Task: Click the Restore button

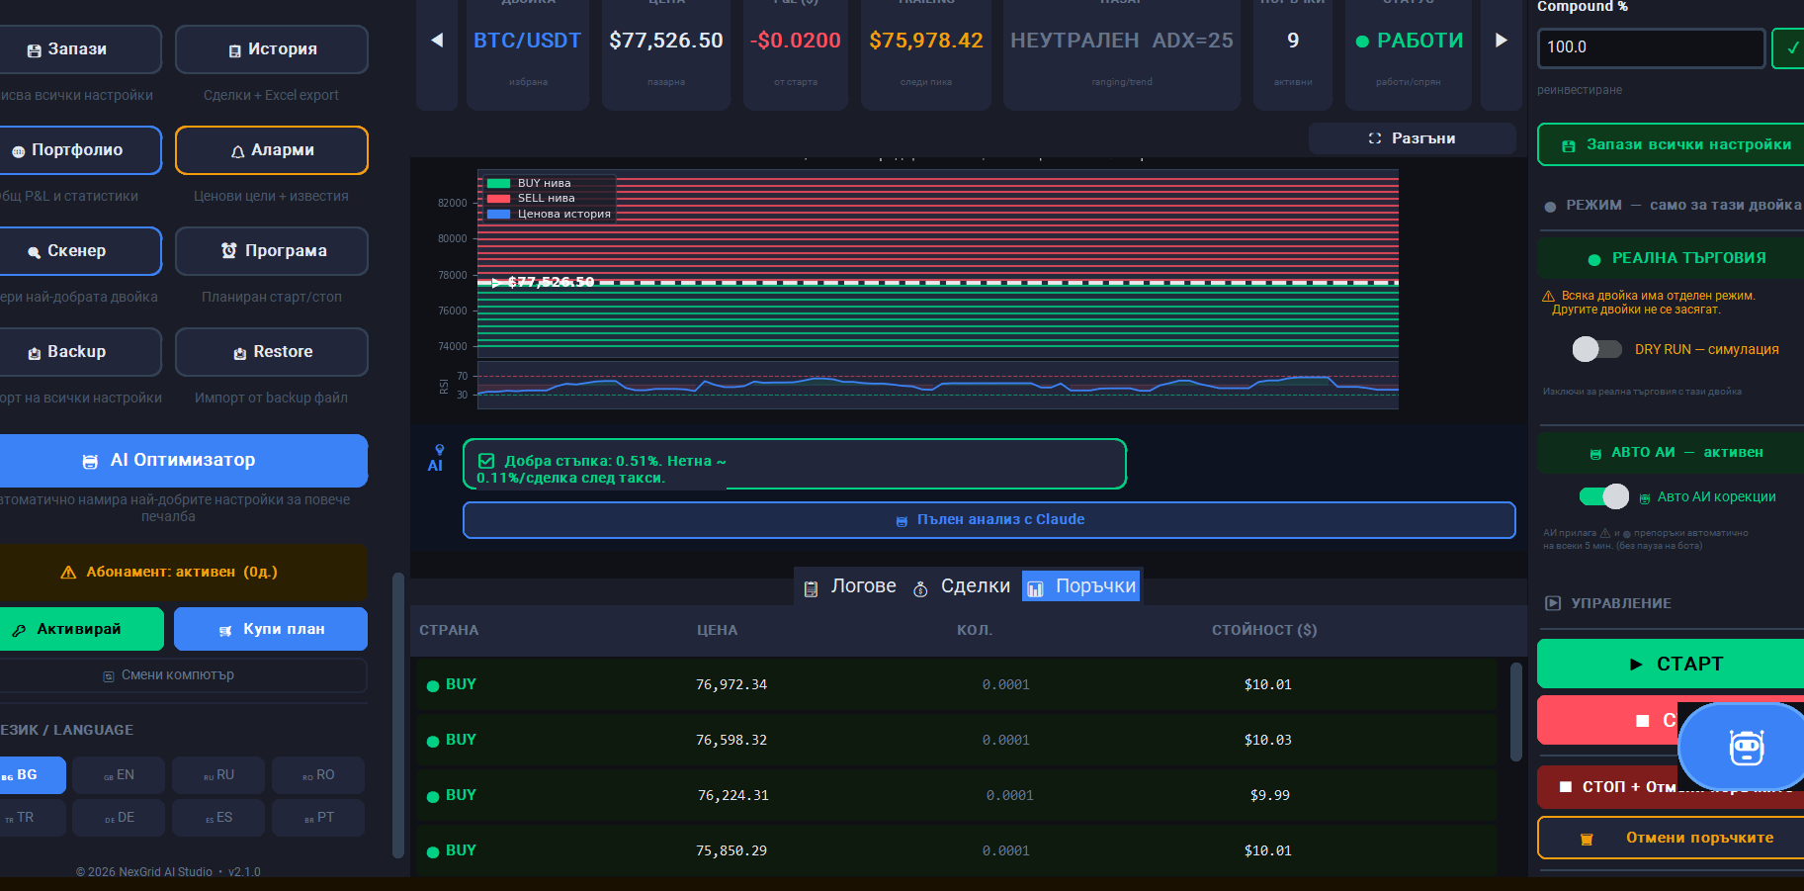Action: tap(272, 352)
